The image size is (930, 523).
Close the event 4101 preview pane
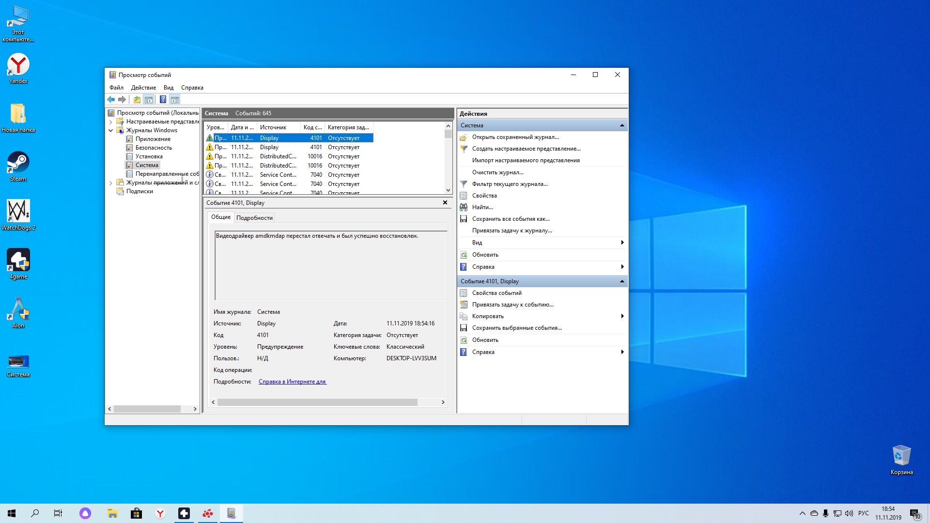(445, 202)
